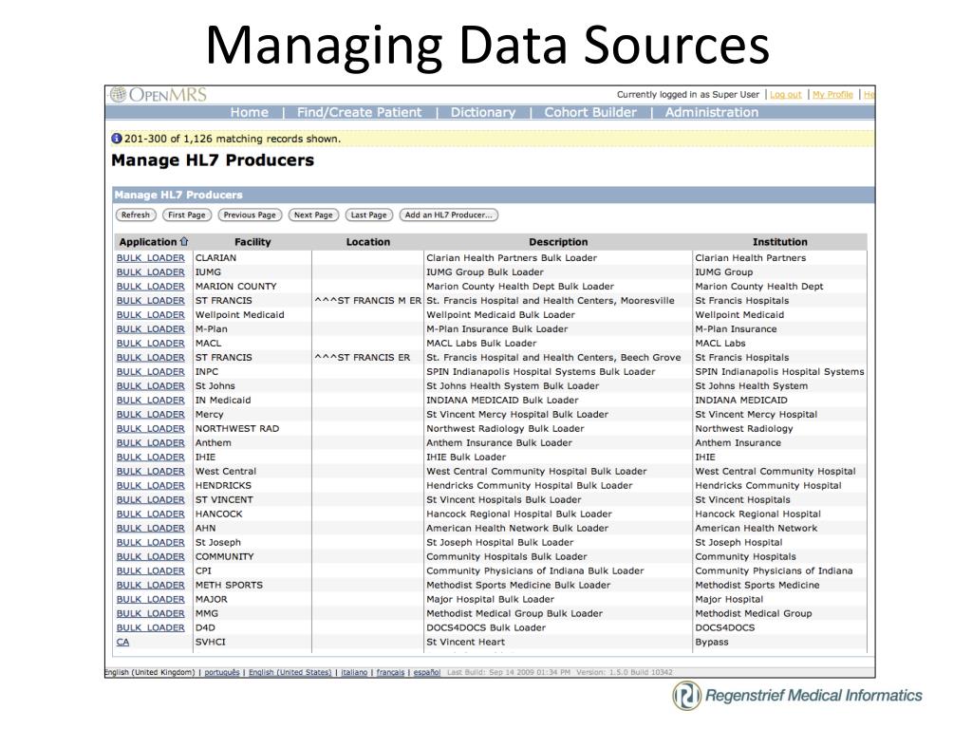Click the OpenMRS globe logo icon
This screenshot has height=729, width=972.
pos(119,94)
